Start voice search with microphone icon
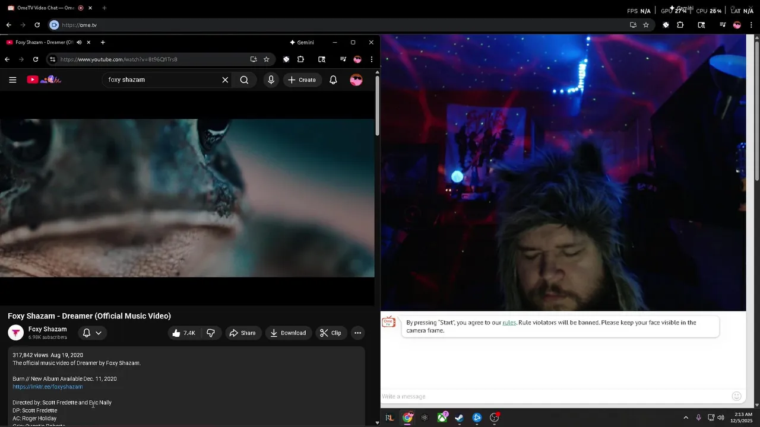 tap(271, 80)
